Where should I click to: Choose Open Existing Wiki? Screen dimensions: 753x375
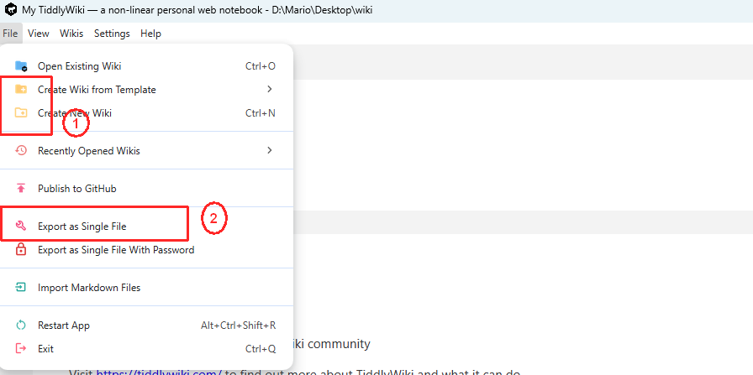146,66
